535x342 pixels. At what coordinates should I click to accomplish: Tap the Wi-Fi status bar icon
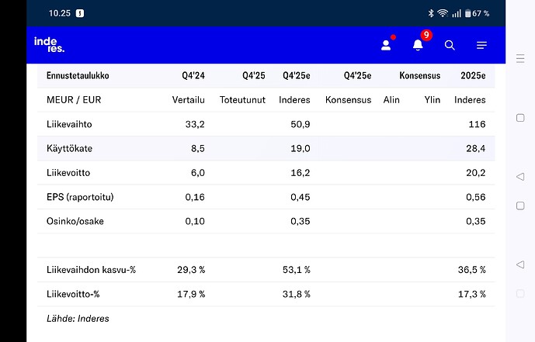coord(443,13)
